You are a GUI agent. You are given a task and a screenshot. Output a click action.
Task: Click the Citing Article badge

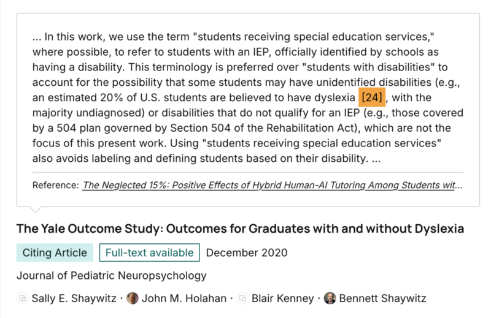pos(55,252)
